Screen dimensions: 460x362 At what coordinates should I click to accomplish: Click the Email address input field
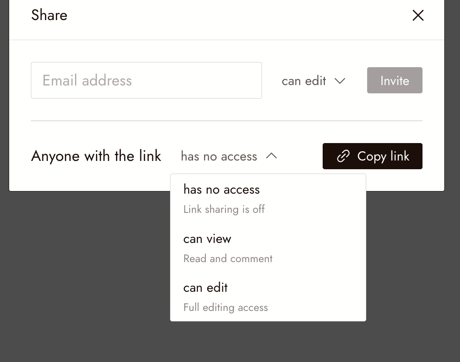(147, 80)
